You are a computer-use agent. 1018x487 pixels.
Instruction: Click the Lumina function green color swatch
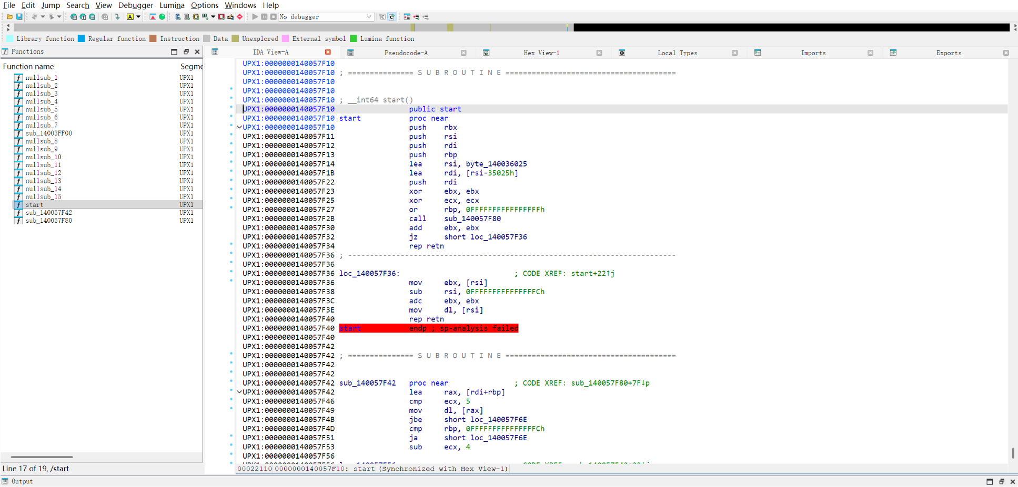click(x=353, y=38)
